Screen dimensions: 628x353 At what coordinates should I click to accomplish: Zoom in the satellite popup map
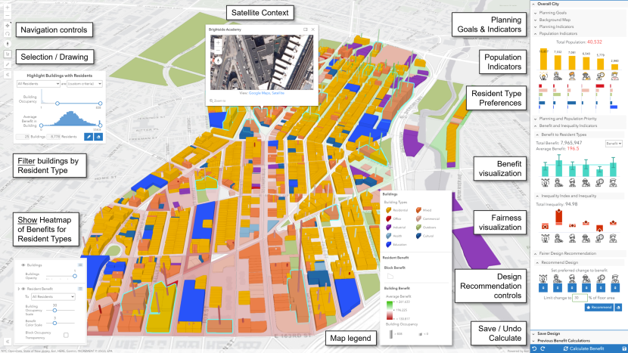pos(218,42)
